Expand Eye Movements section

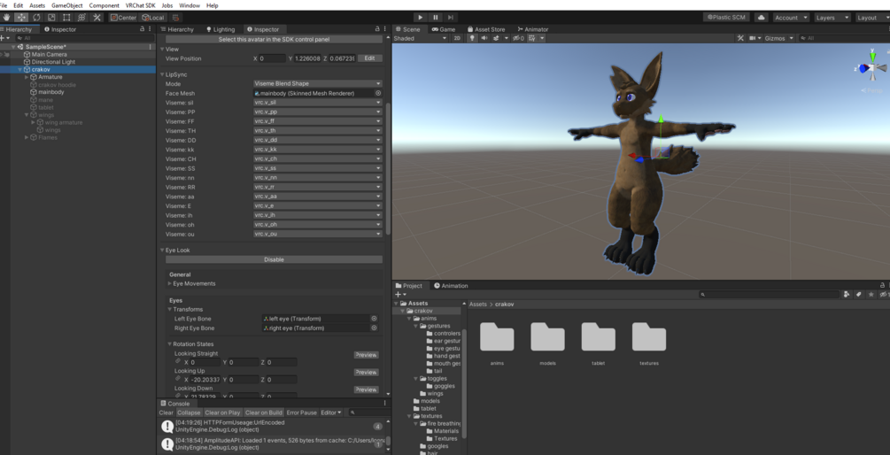pyautogui.click(x=170, y=283)
